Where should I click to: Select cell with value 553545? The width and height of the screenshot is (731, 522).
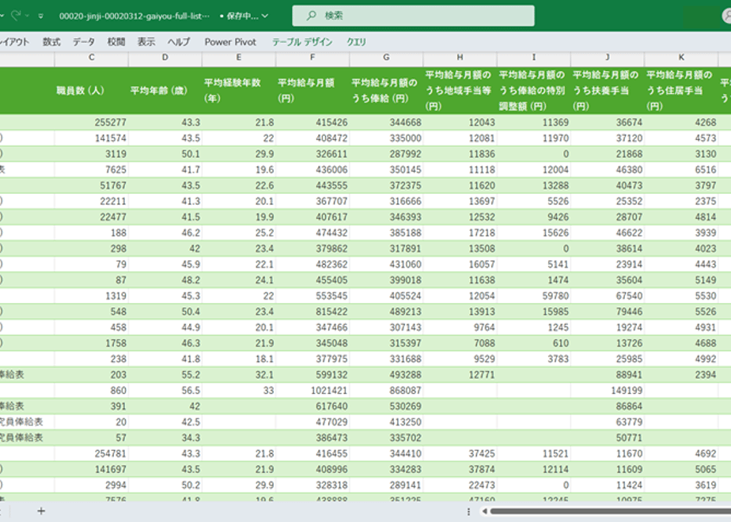[312, 296]
